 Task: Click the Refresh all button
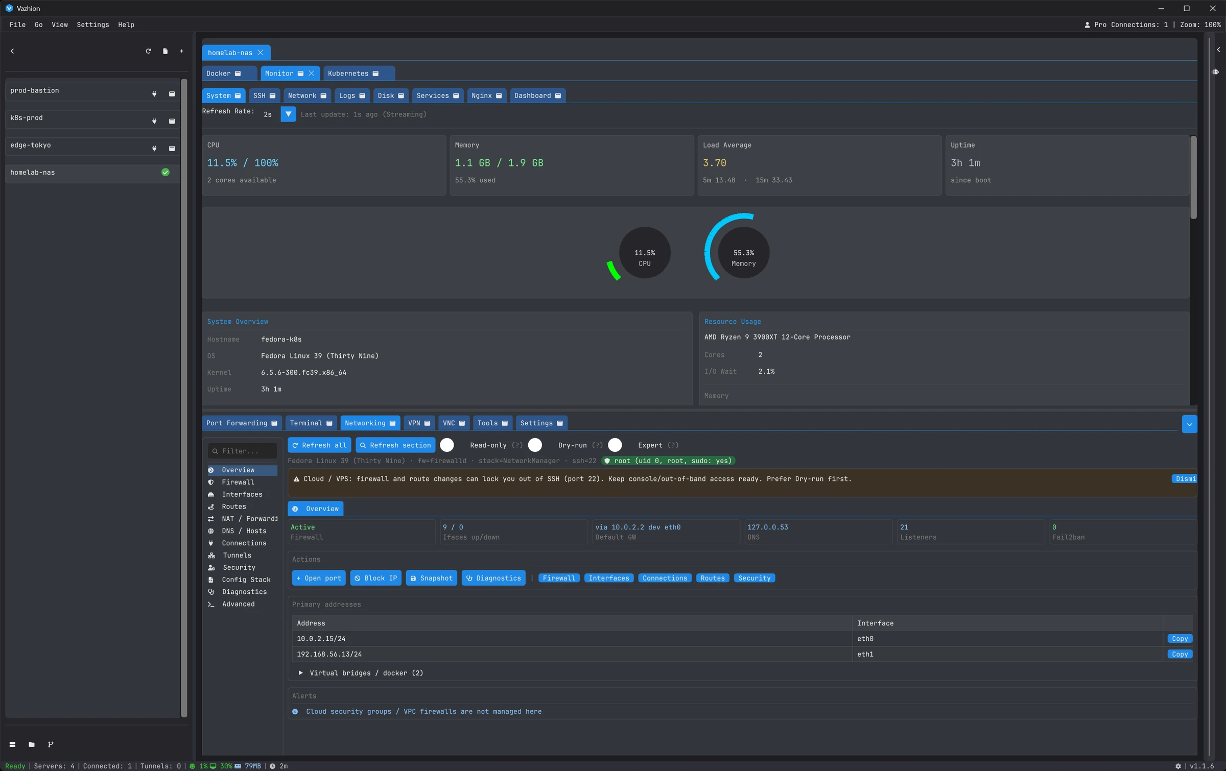319,445
